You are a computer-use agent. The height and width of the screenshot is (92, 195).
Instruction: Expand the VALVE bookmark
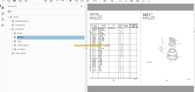pyautogui.click(x=12, y=41)
